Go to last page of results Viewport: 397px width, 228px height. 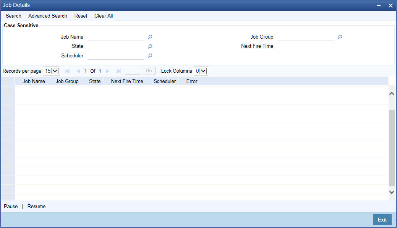(x=118, y=71)
